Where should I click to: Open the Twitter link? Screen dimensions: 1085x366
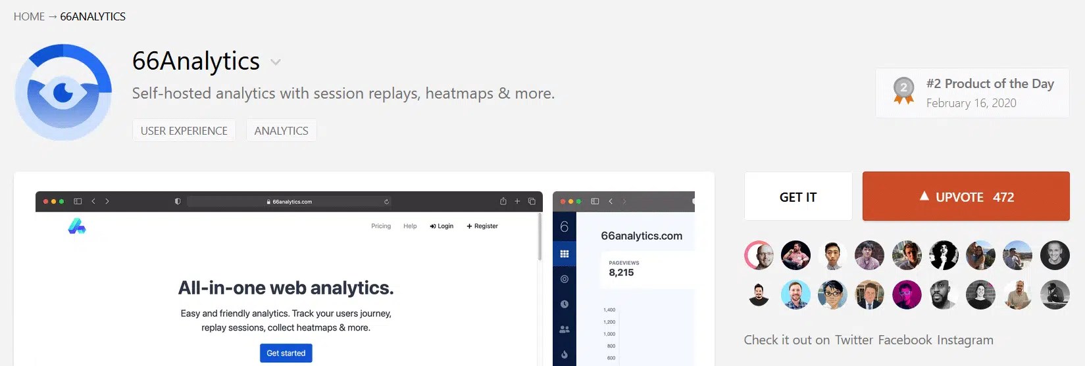853,340
